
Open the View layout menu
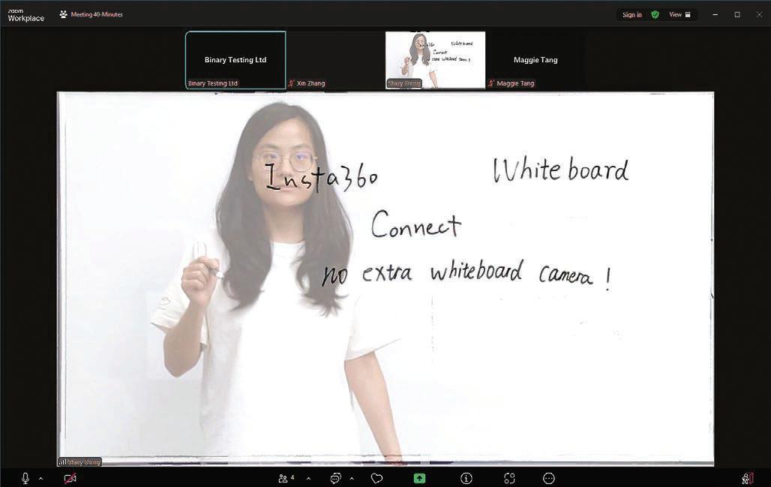(679, 15)
